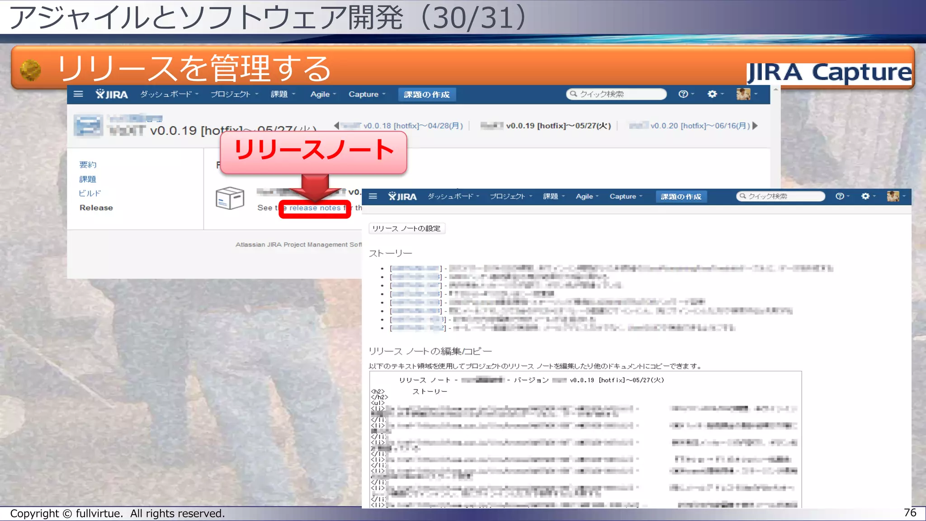Viewport: 926px width, 521px height.
Task: Open 課題 menu in front JIRA window
Action: click(x=553, y=196)
